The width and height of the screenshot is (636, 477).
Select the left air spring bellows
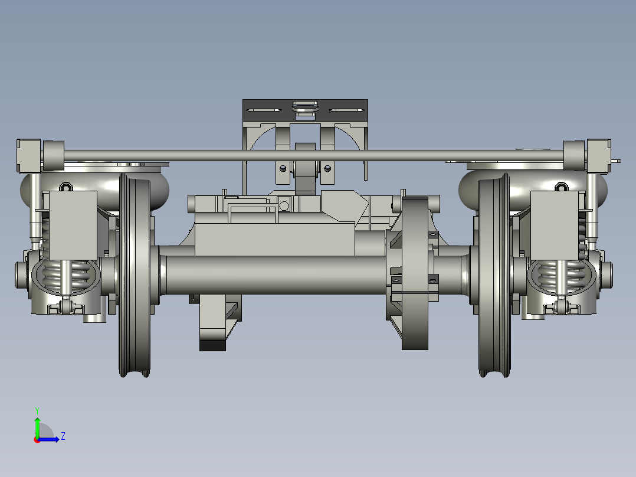(94, 191)
